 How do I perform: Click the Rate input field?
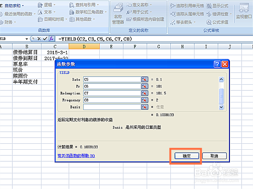pos(112,79)
